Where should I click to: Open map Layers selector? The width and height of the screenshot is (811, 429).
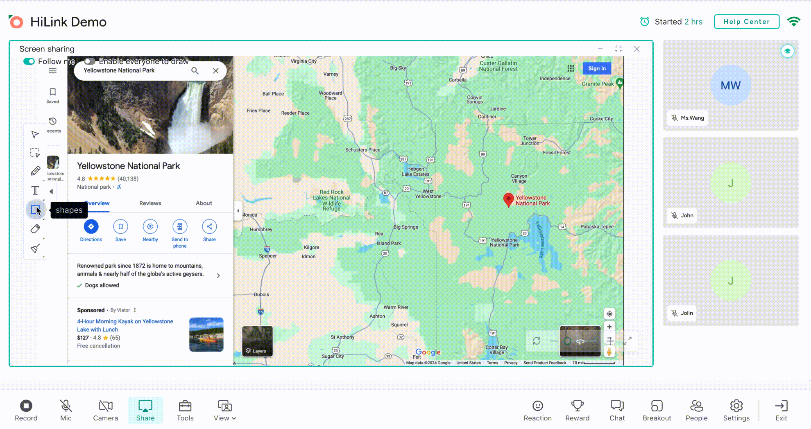pos(257,341)
